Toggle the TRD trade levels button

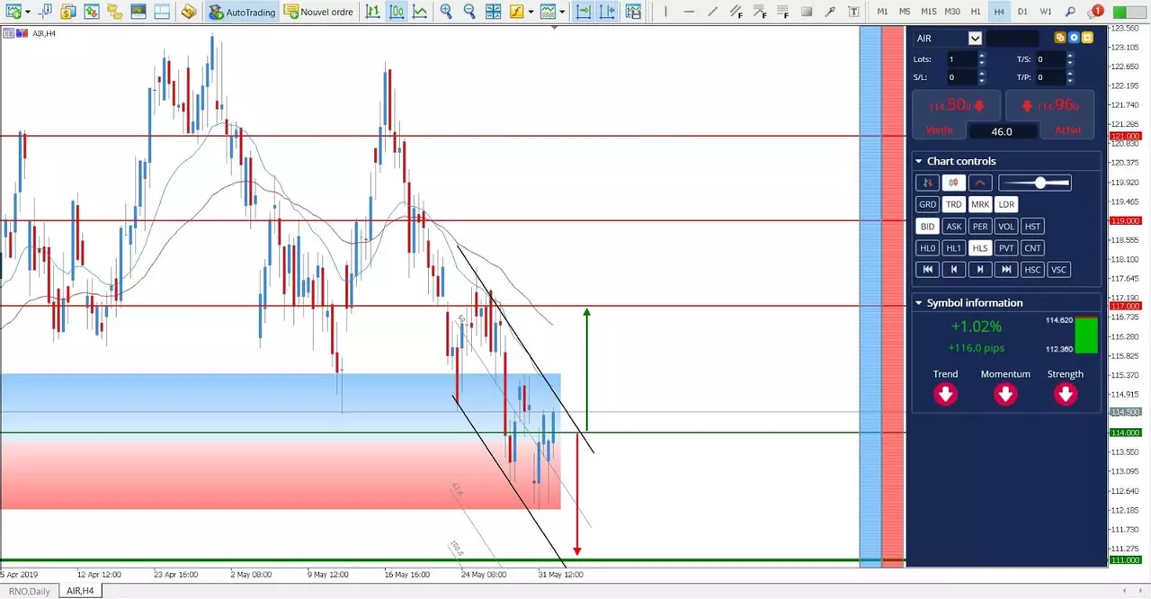[954, 204]
